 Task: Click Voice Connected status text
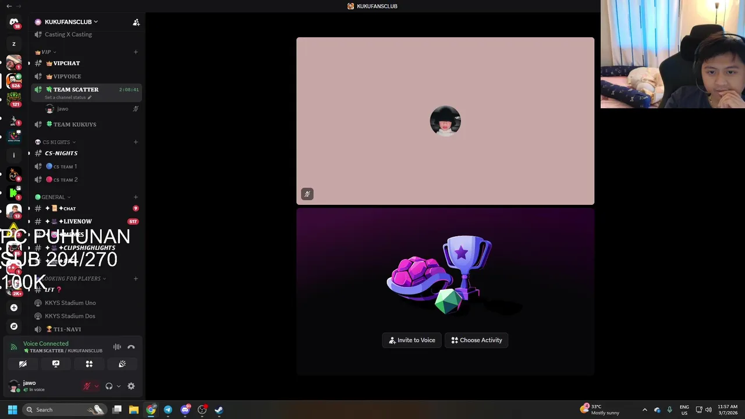click(x=46, y=344)
